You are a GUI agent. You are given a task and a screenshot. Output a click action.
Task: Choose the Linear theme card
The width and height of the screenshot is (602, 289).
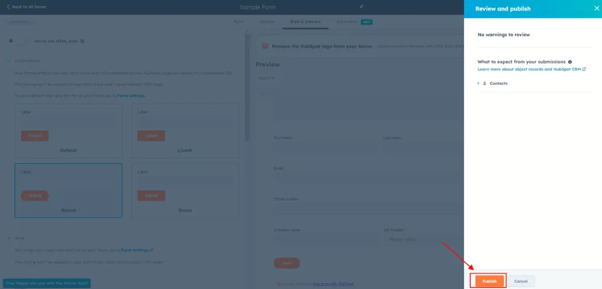click(185, 131)
